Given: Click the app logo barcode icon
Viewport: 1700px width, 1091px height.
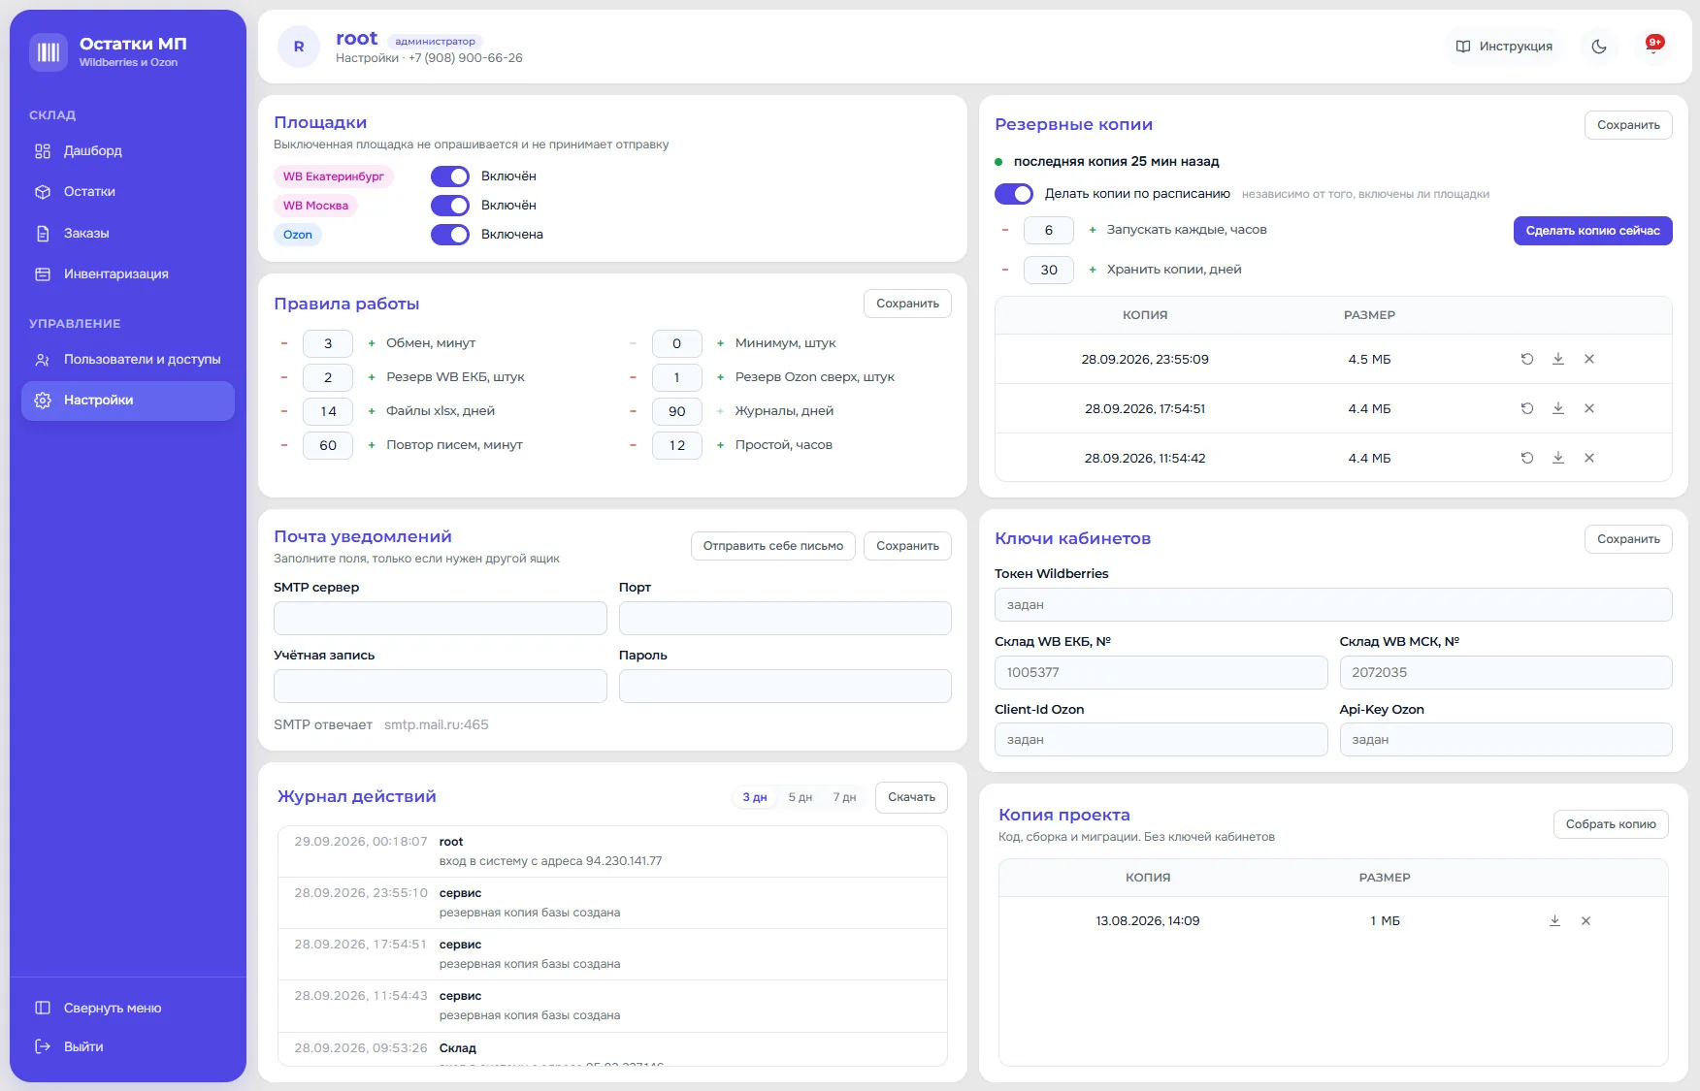Looking at the screenshot, I should coord(49,52).
